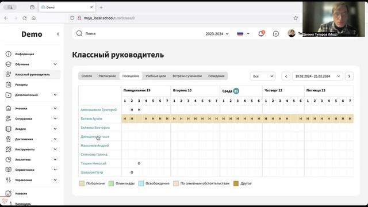
Task: Switch to the Список tab
Action: [x=87, y=76]
